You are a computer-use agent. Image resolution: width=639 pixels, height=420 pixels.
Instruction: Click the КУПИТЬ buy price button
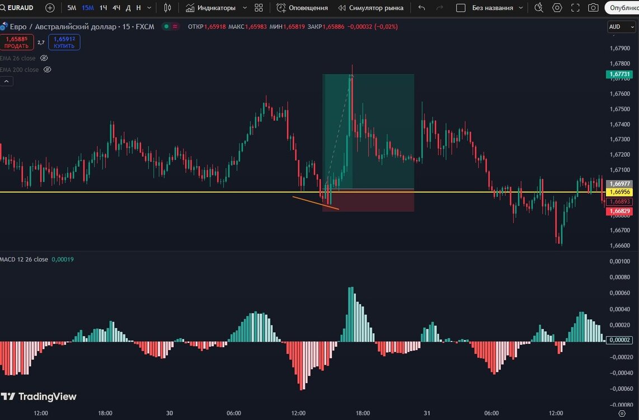tap(64, 43)
